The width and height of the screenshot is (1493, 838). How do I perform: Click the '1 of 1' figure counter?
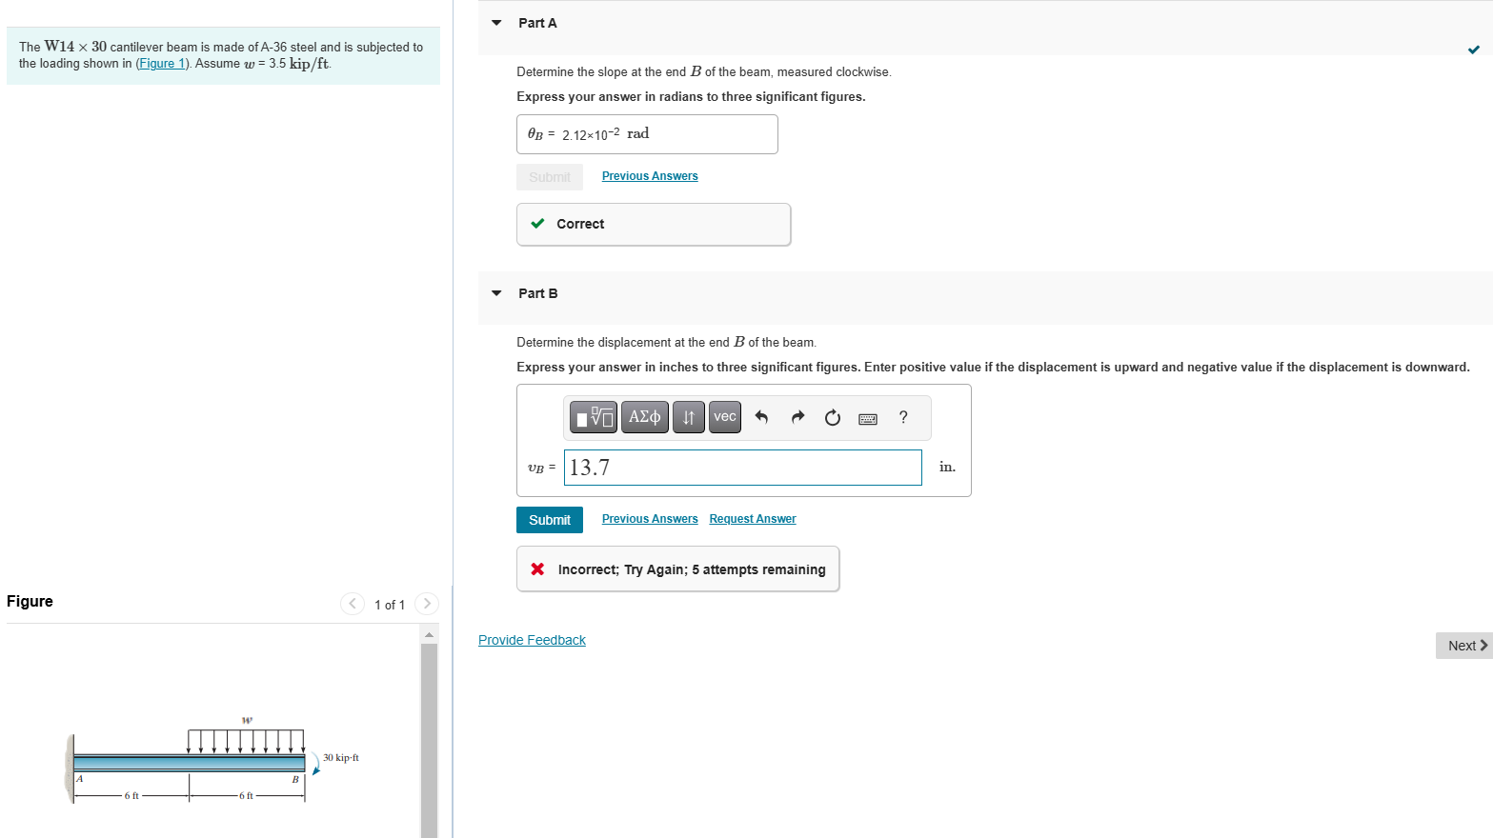390,605
